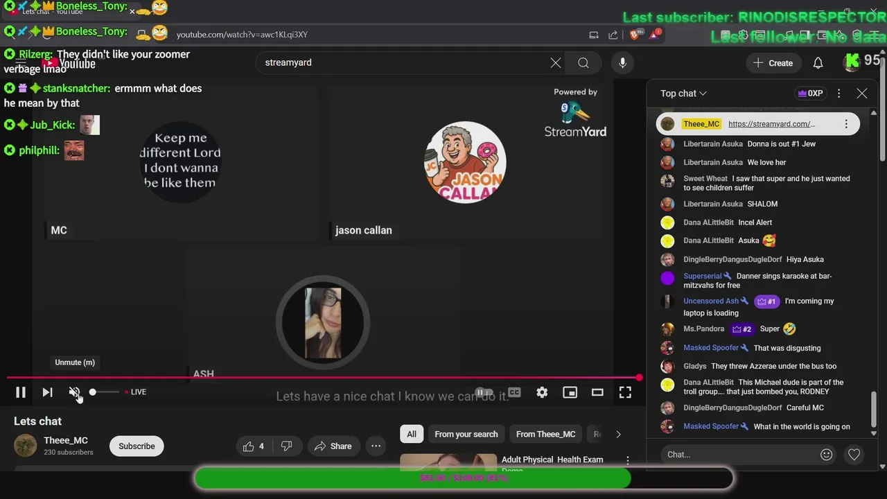Image resolution: width=887 pixels, height=499 pixels.
Task: Open the Create button
Action: click(x=773, y=63)
